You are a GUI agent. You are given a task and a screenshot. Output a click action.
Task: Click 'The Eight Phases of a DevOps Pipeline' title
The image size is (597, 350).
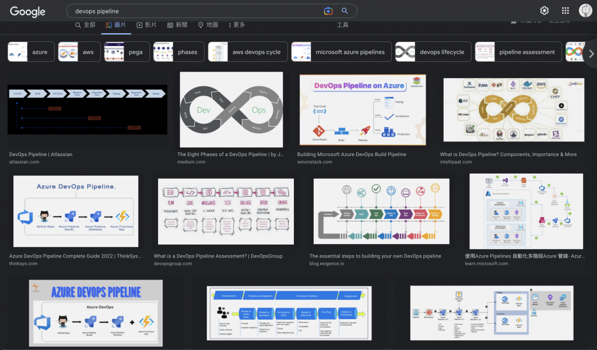230,154
